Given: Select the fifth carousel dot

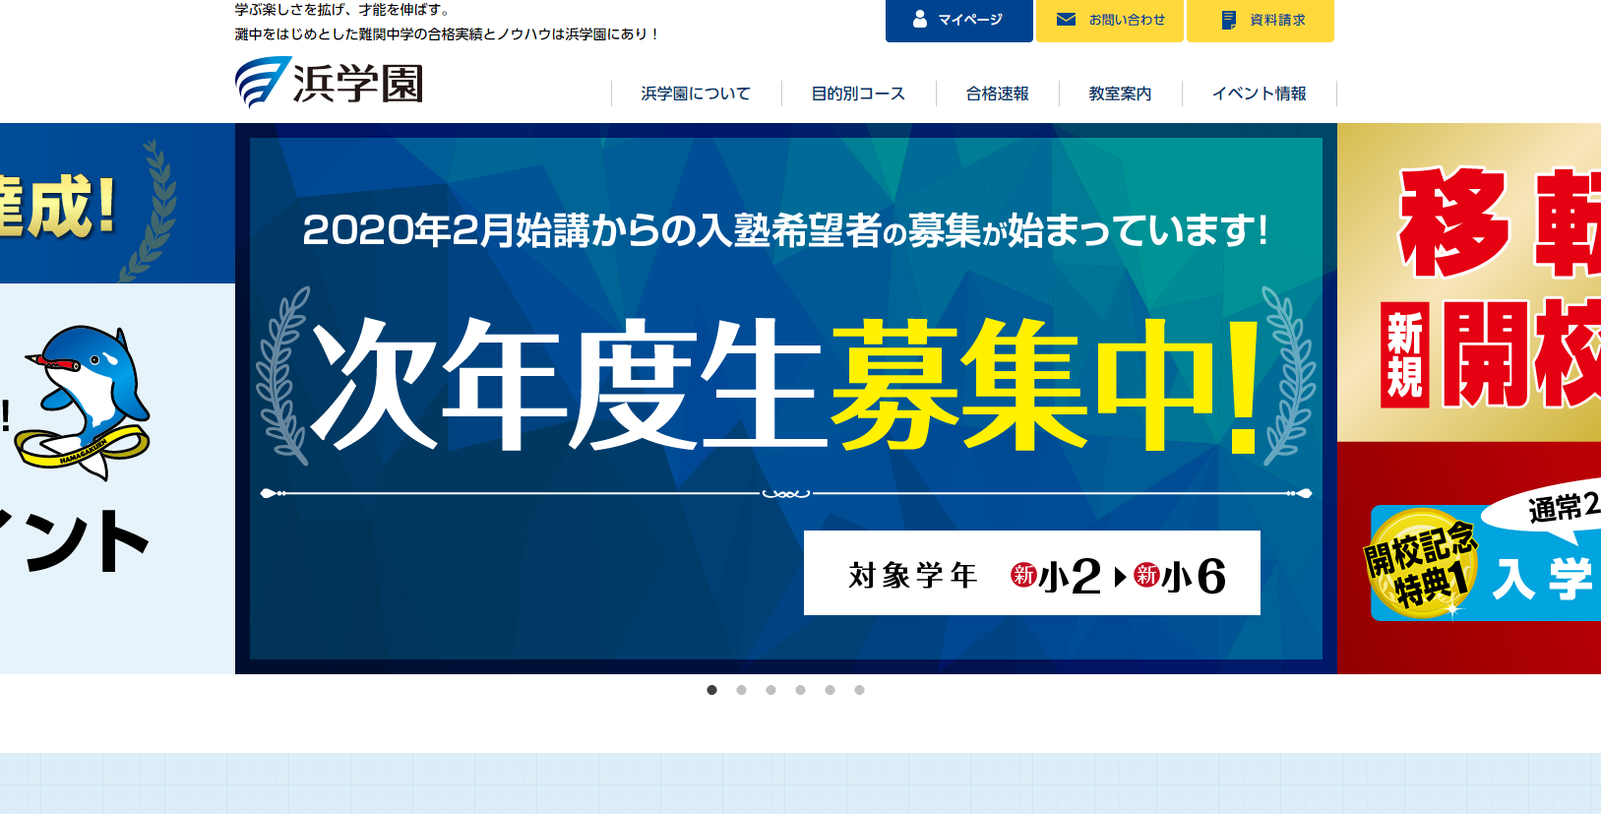Looking at the screenshot, I should coord(830,690).
